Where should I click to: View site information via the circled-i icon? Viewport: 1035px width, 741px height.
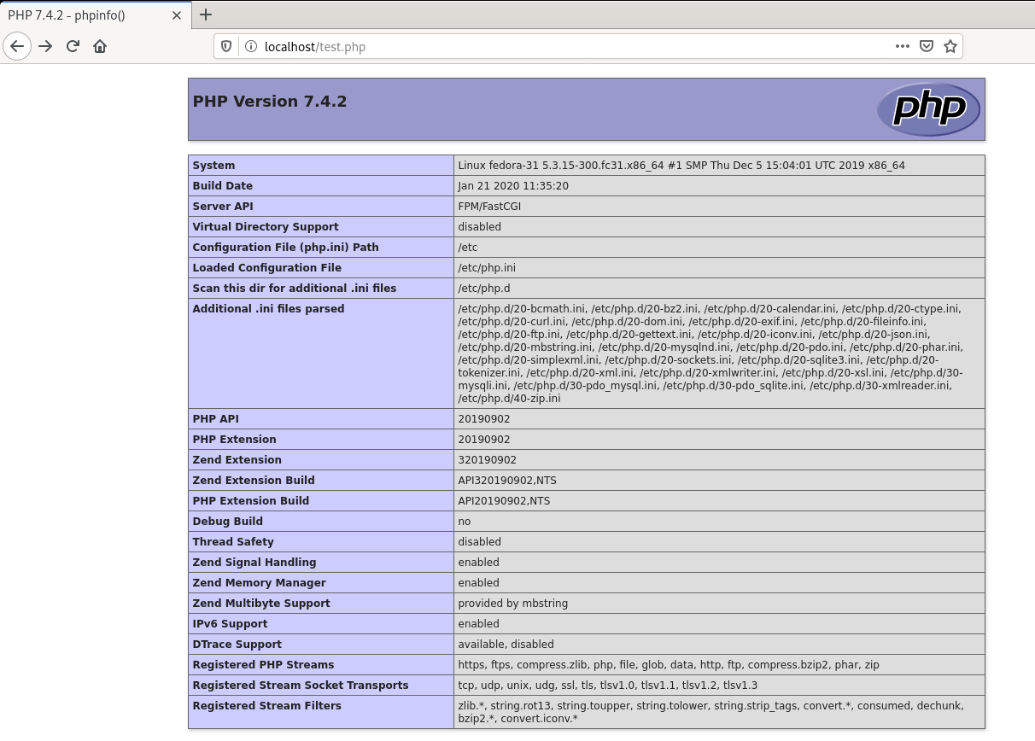click(x=249, y=47)
